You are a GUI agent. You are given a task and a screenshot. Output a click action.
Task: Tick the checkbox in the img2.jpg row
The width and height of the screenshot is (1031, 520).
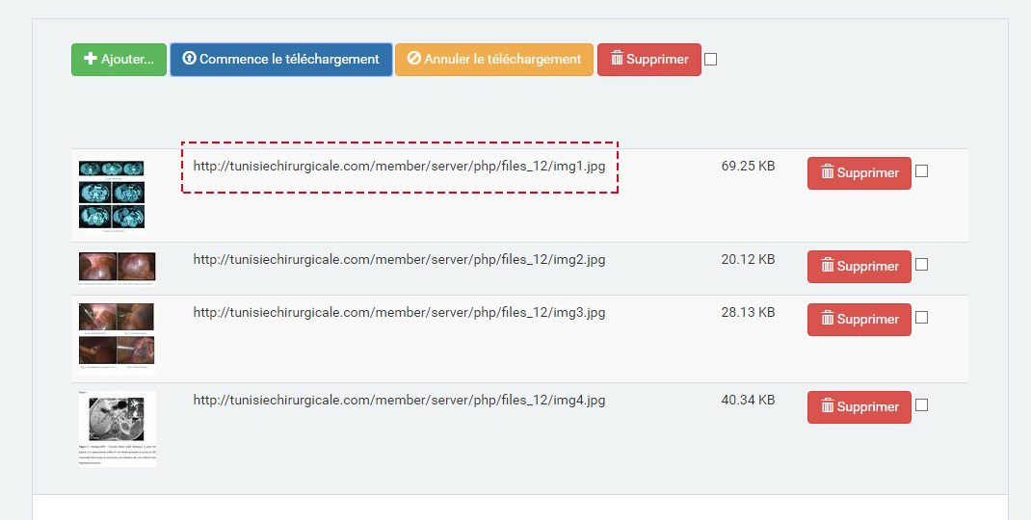pos(922,264)
